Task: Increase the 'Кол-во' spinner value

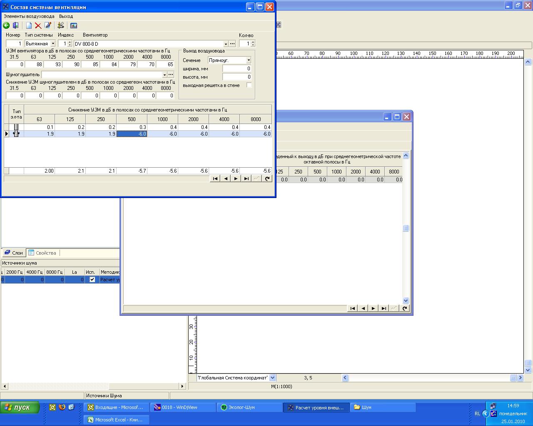Action: pos(253,42)
